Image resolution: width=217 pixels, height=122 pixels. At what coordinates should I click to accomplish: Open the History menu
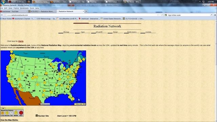pos(16,8)
